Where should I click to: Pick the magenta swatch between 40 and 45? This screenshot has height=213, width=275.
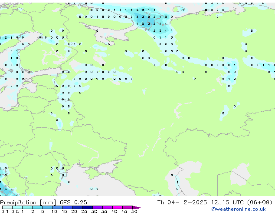coord(118,207)
